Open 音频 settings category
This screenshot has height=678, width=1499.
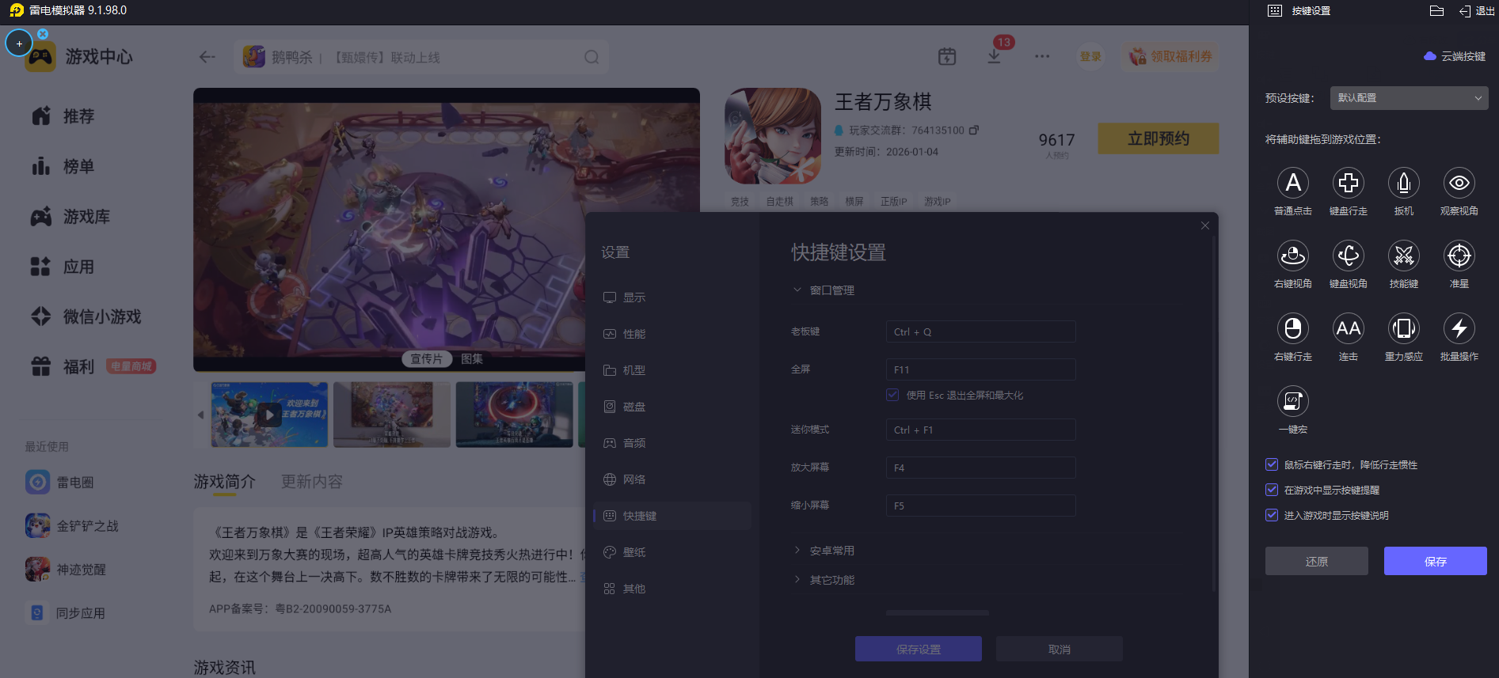click(x=672, y=443)
